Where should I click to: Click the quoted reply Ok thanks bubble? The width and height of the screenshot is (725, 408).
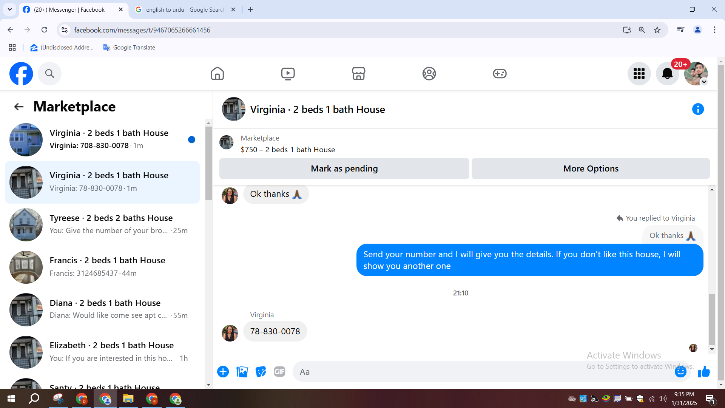tap(673, 235)
